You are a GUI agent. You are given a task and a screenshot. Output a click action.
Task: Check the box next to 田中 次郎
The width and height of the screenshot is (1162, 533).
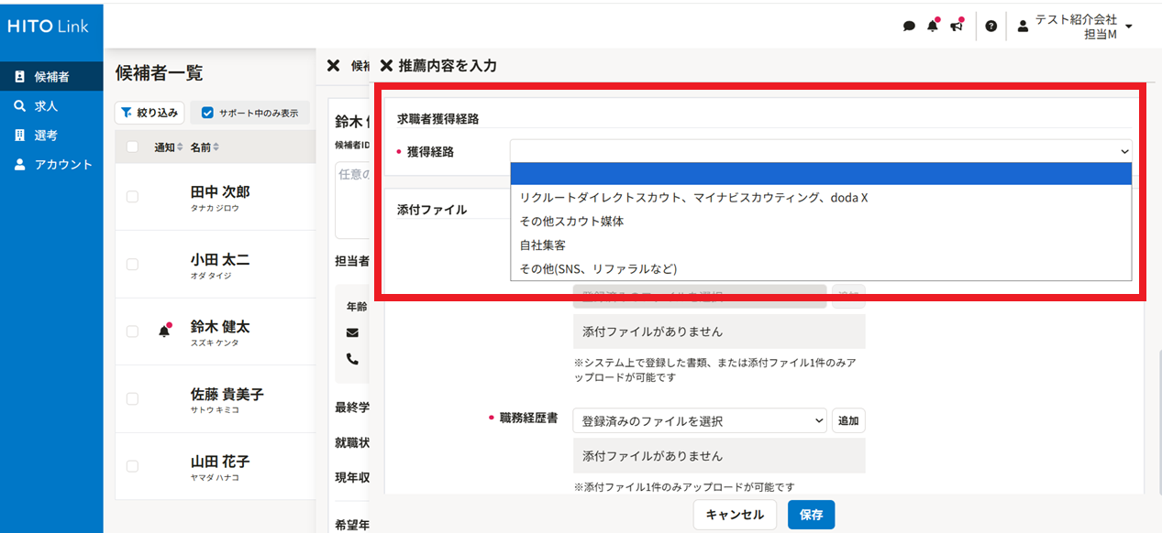coord(132,196)
